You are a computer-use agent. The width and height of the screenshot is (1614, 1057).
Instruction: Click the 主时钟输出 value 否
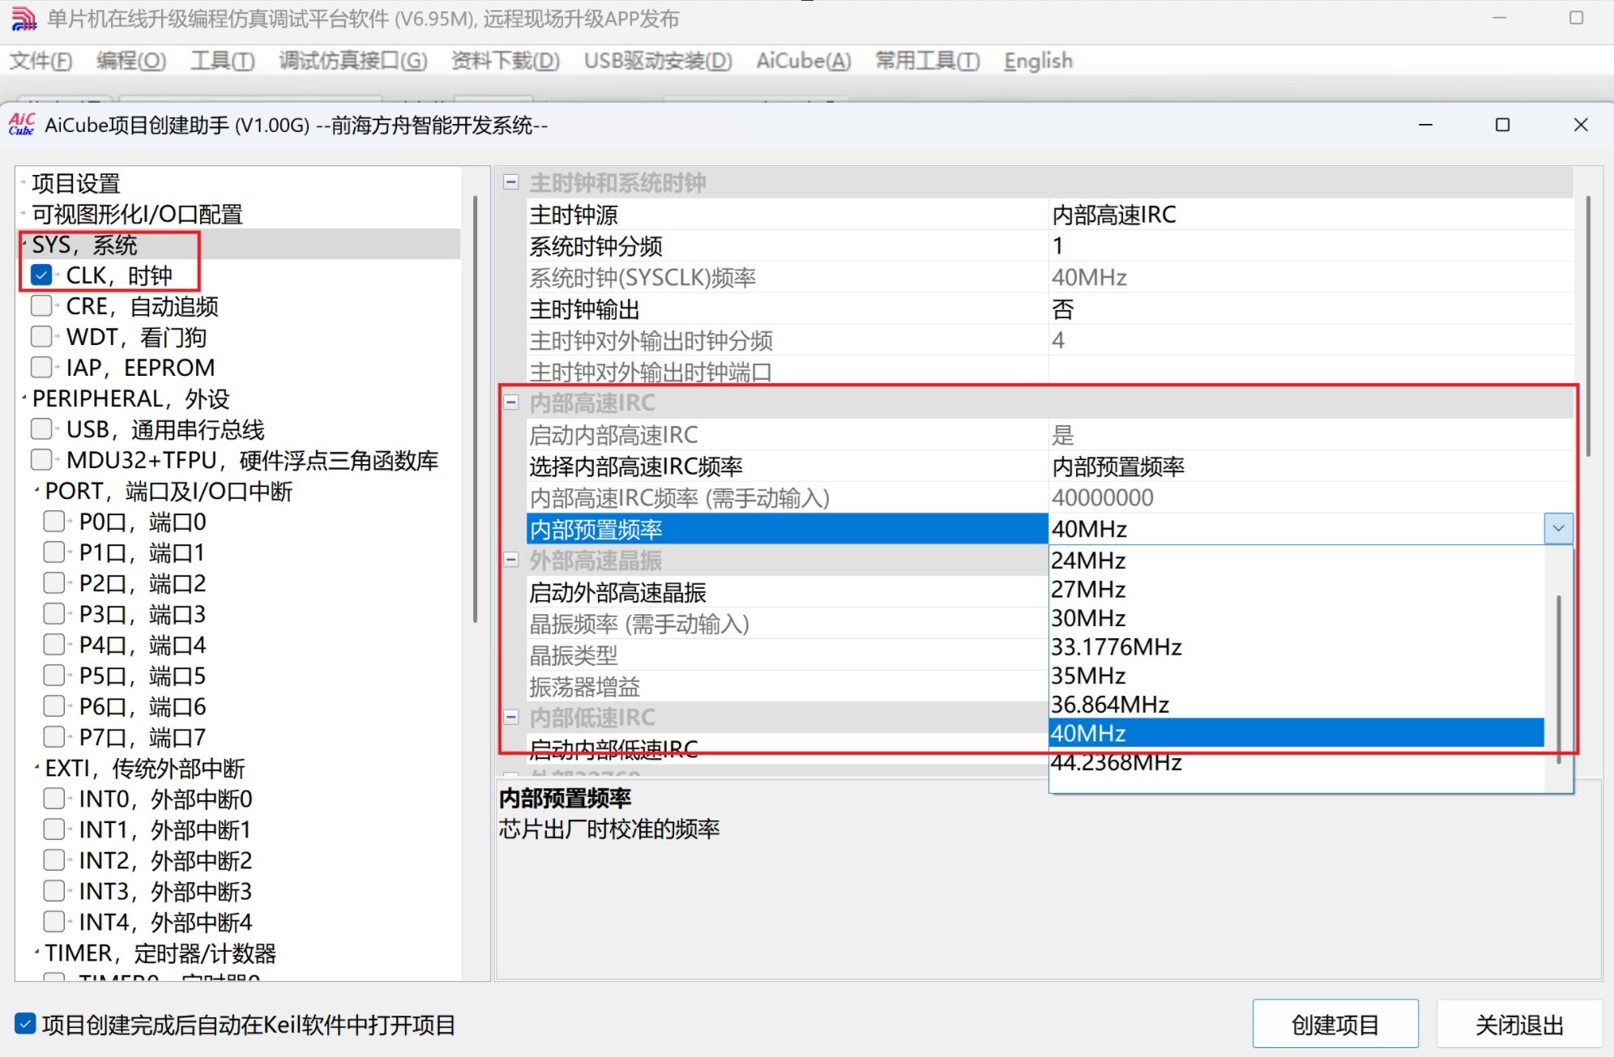pos(1310,309)
